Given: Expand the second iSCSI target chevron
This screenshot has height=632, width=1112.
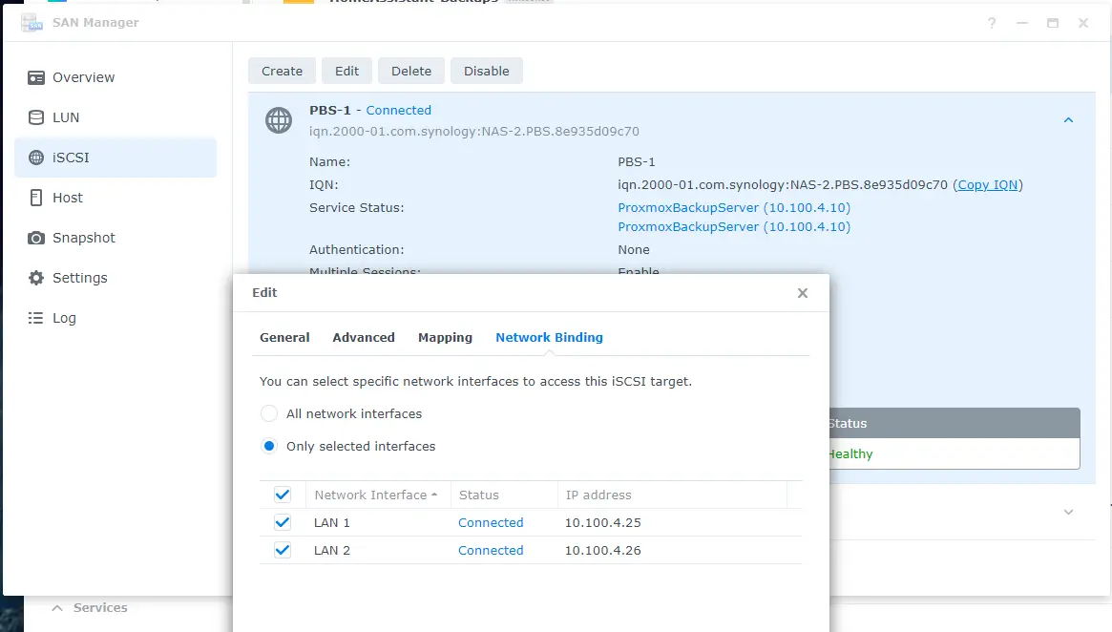Looking at the screenshot, I should click(1068, 512).
